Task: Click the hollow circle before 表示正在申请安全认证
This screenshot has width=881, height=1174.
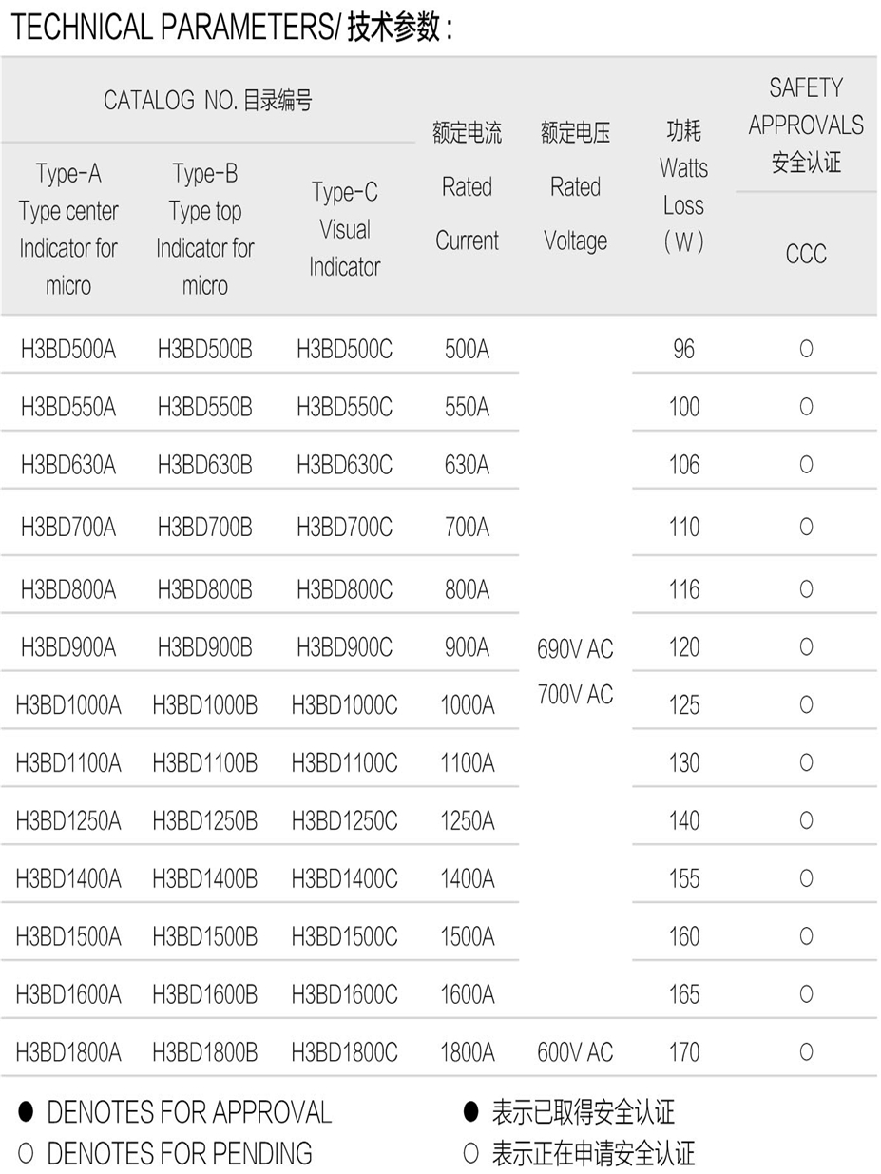Action: pos(469,1153)
